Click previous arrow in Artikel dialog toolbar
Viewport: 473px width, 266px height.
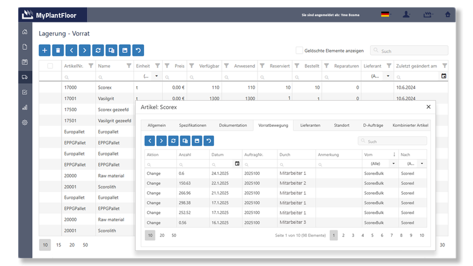pyautogui.click(x=150, y=141)
